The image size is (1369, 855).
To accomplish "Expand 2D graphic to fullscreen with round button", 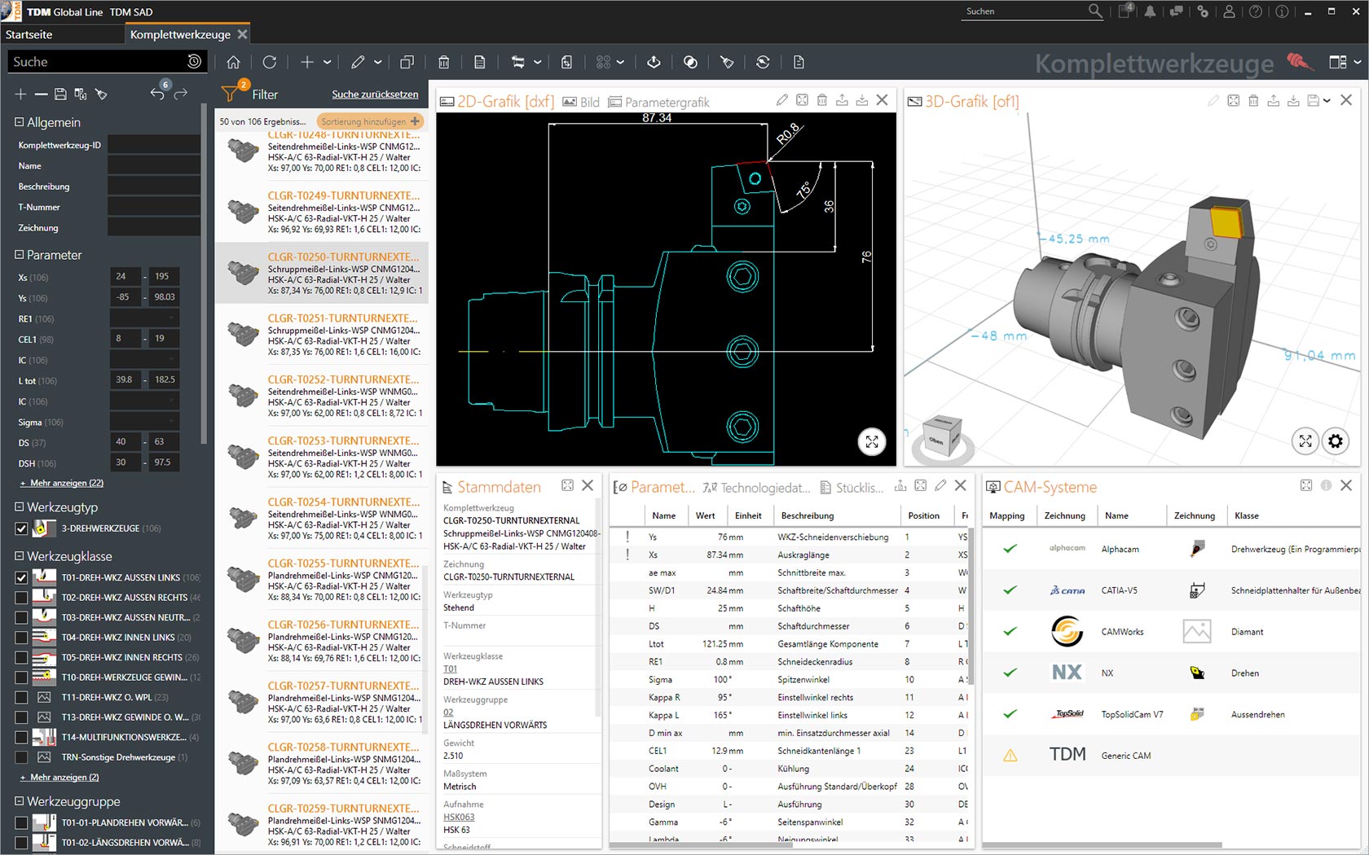I will [x=872, y=441].
